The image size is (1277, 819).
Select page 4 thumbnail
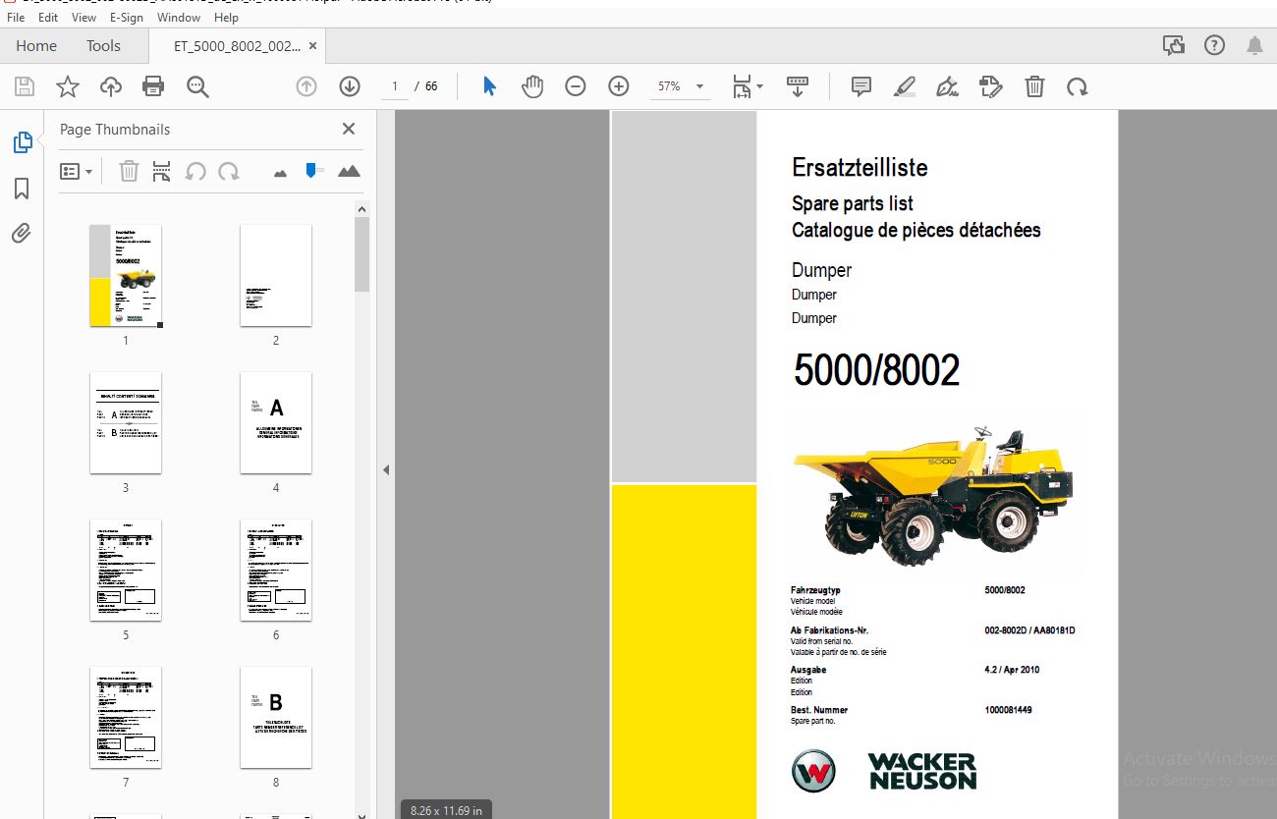coord(276,423)
